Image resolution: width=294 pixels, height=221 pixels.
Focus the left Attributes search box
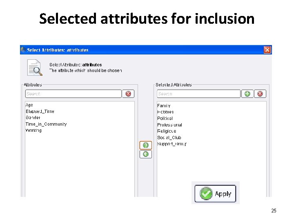click(73, 94)
